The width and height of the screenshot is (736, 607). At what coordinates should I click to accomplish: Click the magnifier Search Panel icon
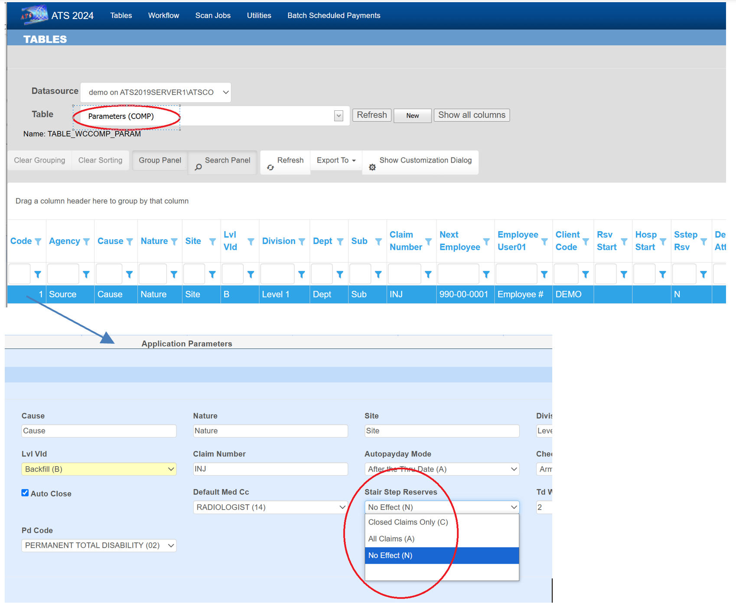tap(198, 167)
